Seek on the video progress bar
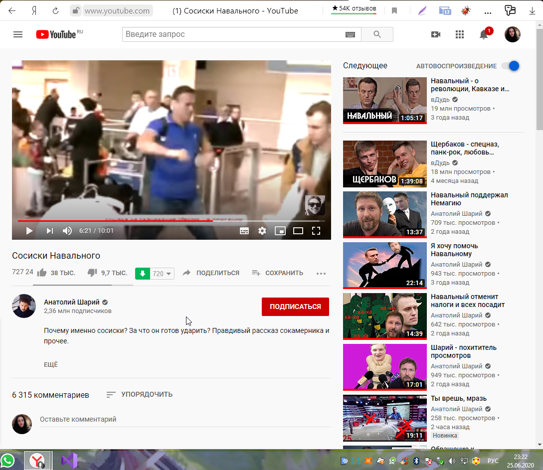Viewport: 543px width, 470px height. [172, 221]
